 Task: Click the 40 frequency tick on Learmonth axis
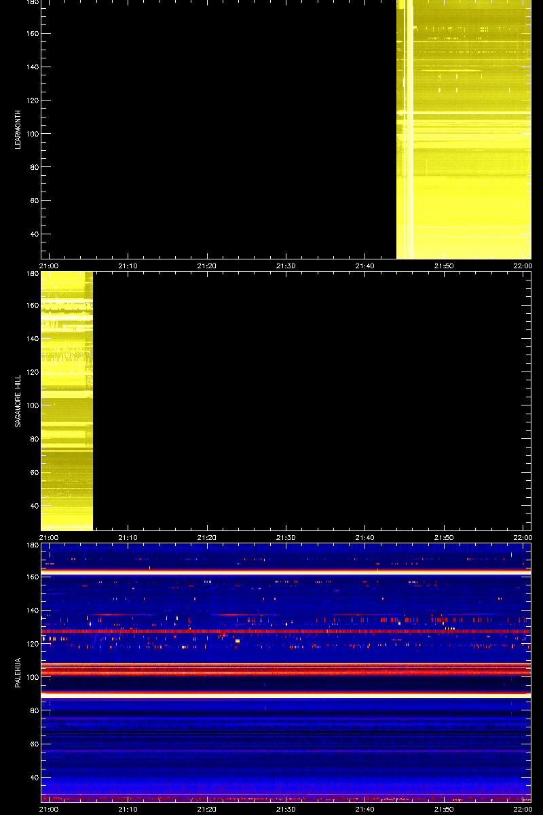[35, 234]
